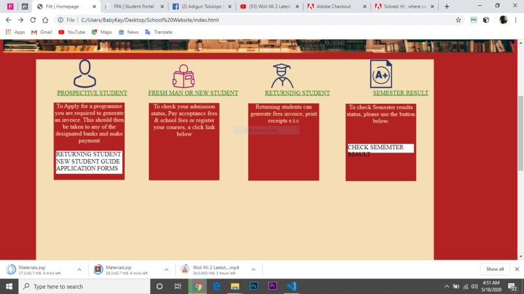Open the Chrome three-dot menu

[x=516, y=20]
